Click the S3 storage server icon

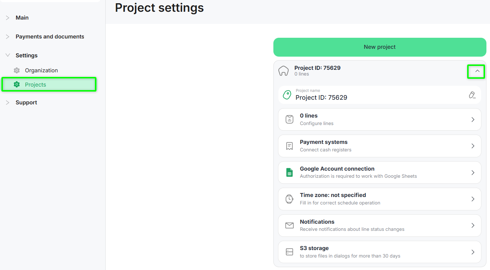tap(289, 252)
